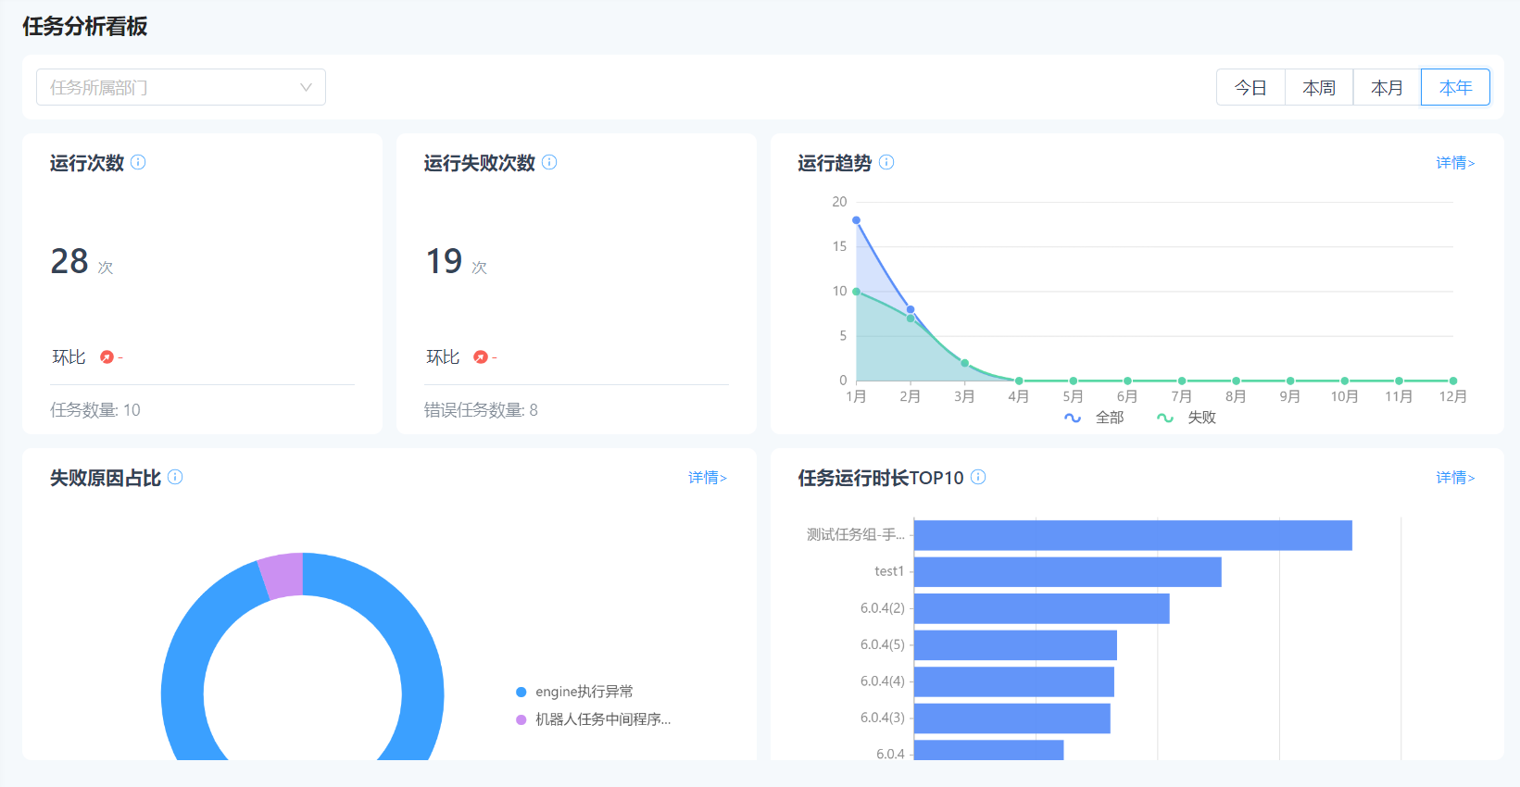Expand department selector via chevron arrow

[x=306, y=87]
